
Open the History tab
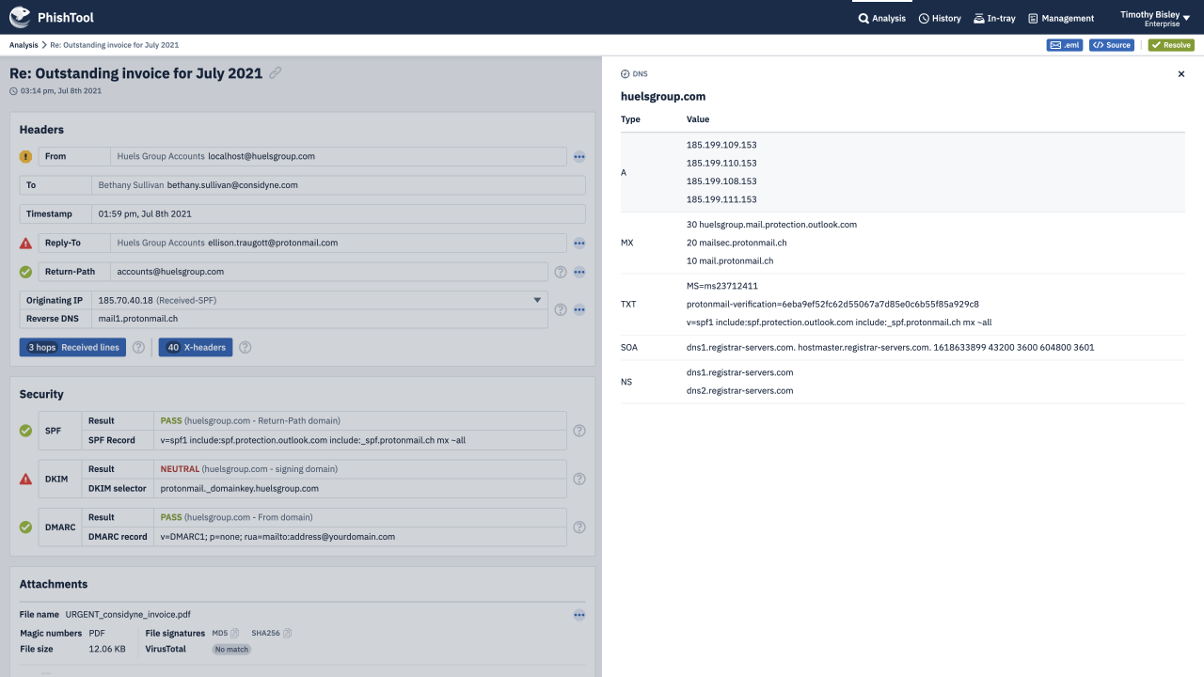(x=940, y=18)
